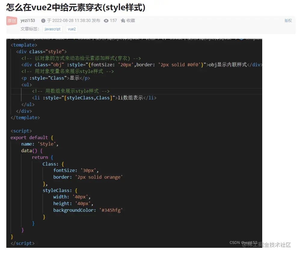Click the opening <script> tag line

click(21, 131)
